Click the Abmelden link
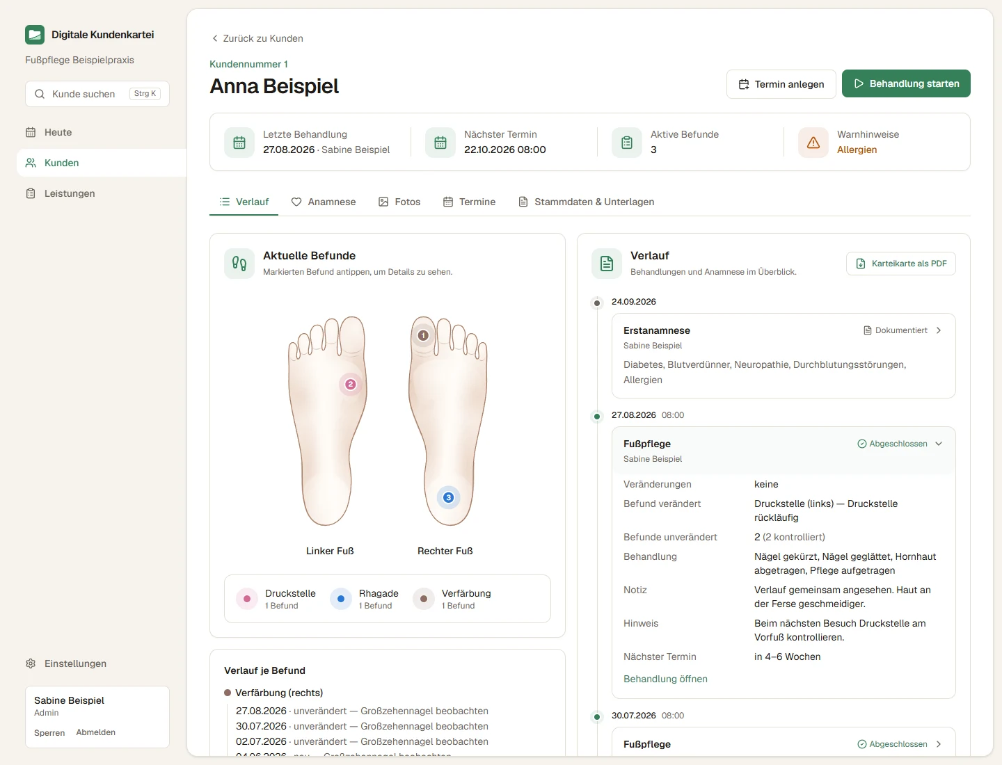The height and width of the screenshot is (765, 1002). [x=96, y=732]
